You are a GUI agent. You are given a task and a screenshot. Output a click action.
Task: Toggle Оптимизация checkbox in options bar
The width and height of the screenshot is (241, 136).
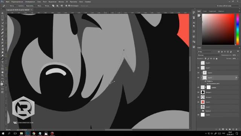tap(69, 6)
